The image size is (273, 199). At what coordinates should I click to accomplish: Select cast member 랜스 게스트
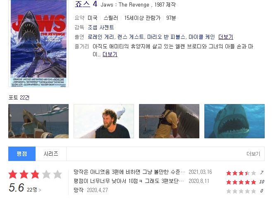131,37
